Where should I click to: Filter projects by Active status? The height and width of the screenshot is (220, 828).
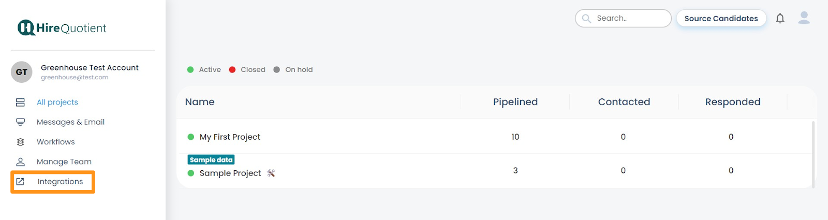tap(204, 69)
